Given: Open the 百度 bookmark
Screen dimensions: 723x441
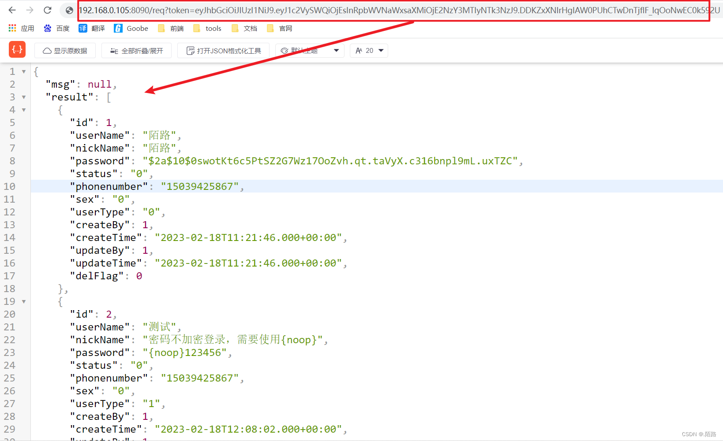Looking at the screenshot, I should 56,28.
